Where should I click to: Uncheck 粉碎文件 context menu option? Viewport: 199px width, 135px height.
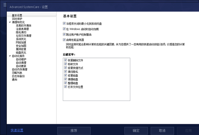(x=66, y=64)
